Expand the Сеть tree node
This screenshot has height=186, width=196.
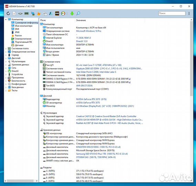(6, 68)
